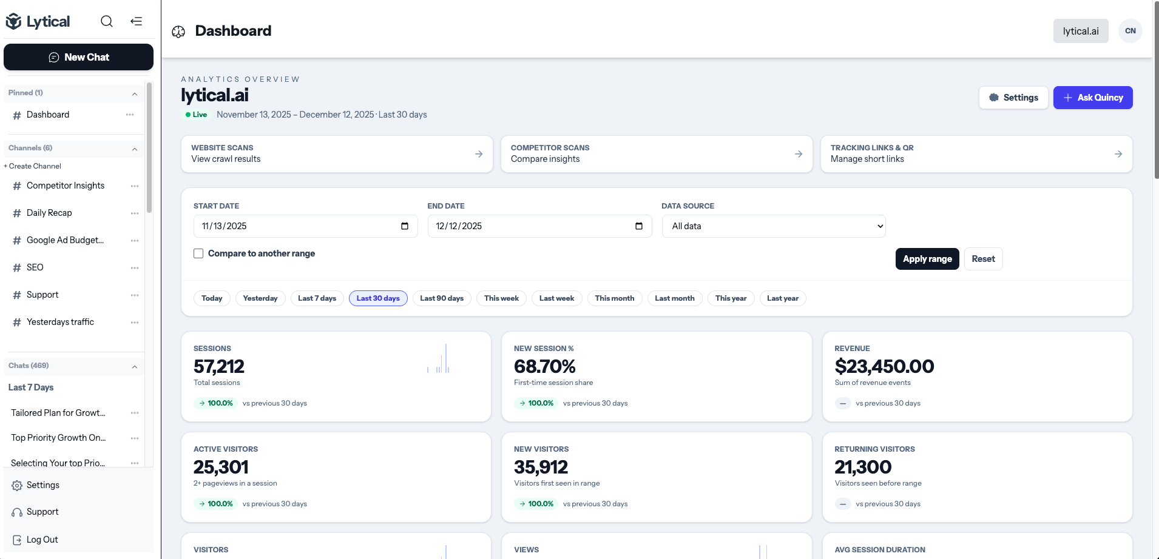Viewport: 1159px width, 559px height.
Task: Click the Apply range button
Action: 927,259
